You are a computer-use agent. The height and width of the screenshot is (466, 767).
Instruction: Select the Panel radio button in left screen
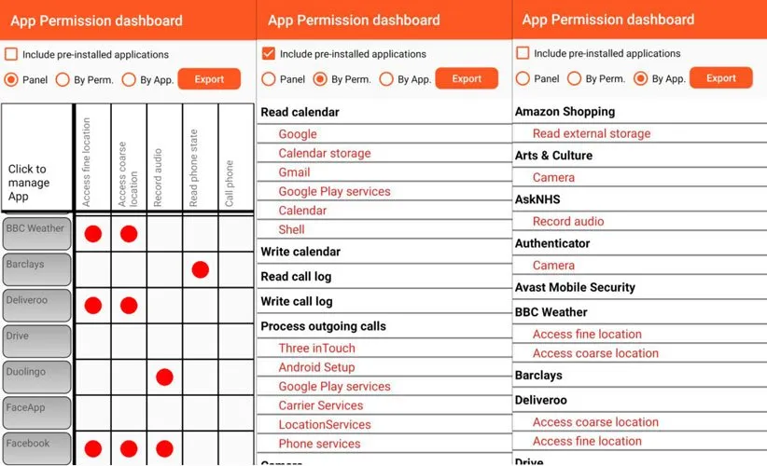(x=12, y=79)
